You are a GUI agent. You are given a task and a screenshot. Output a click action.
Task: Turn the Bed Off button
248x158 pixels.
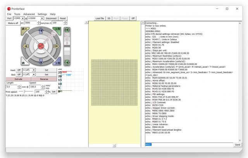coord(19,75)
